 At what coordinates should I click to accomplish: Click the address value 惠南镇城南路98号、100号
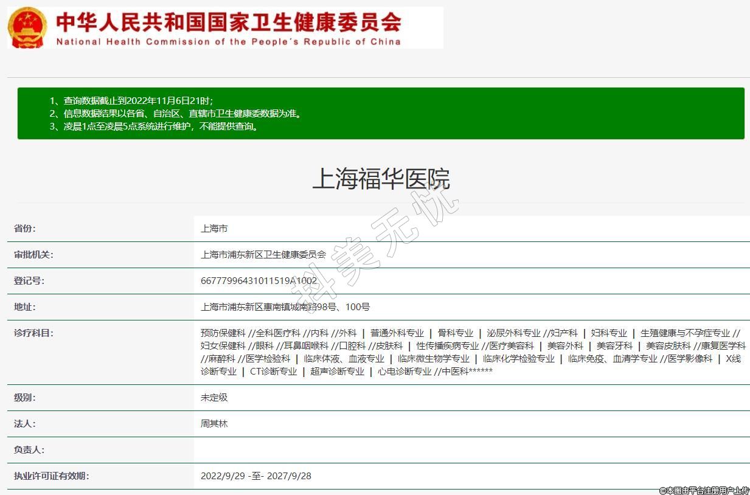pyautogui.click(x=285, y=307)
